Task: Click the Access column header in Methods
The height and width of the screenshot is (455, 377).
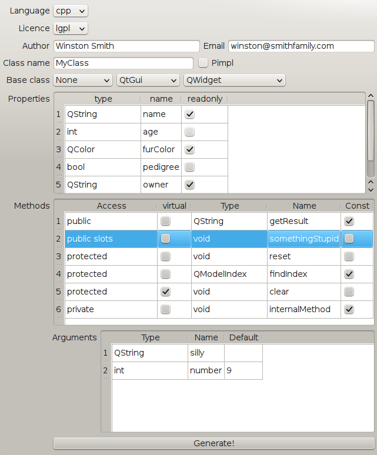Action: click(x=111, y=206)
